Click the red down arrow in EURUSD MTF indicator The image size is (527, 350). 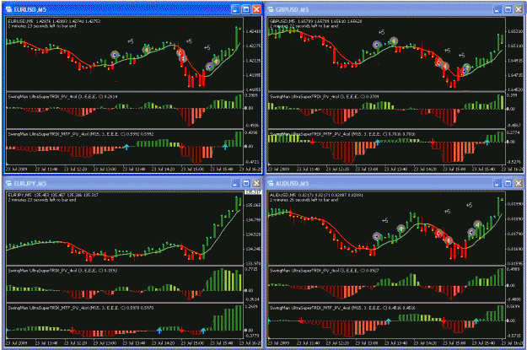point(181,146)
